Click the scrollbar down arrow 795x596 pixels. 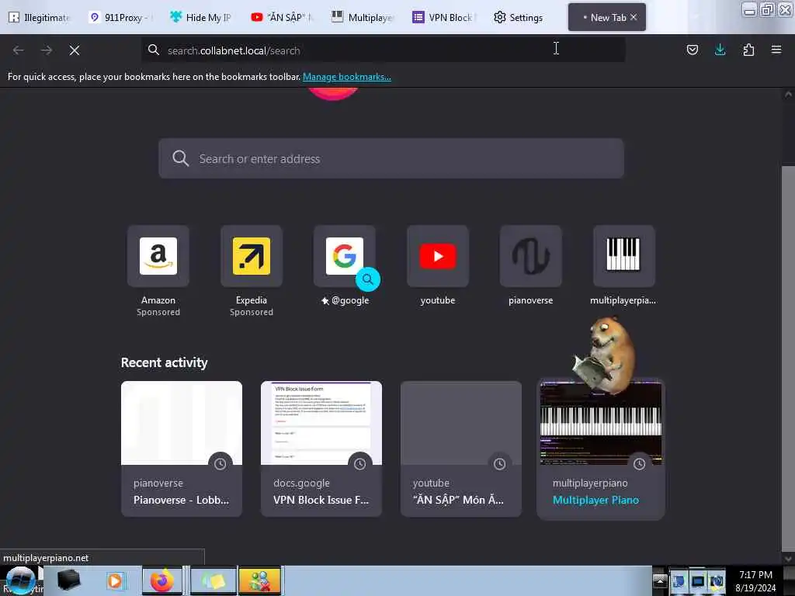coord(788,559)
